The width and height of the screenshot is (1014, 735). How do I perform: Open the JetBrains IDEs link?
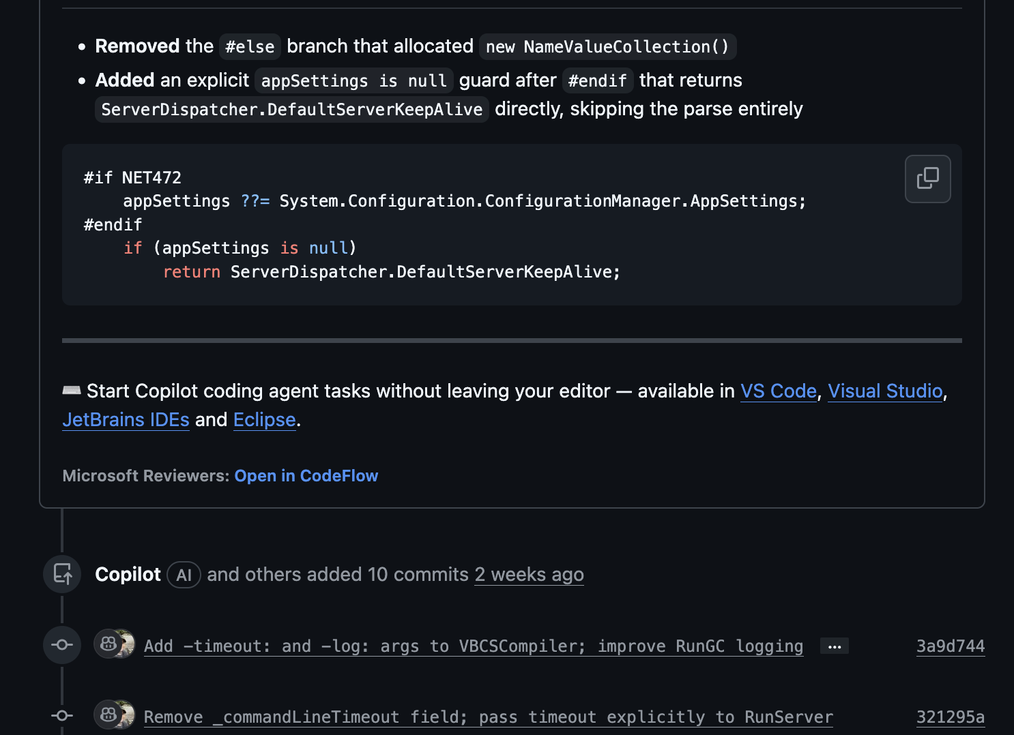coord(126,419)
